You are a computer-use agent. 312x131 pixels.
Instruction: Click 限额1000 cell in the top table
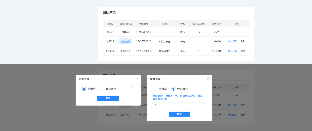(x=126, y=51)
